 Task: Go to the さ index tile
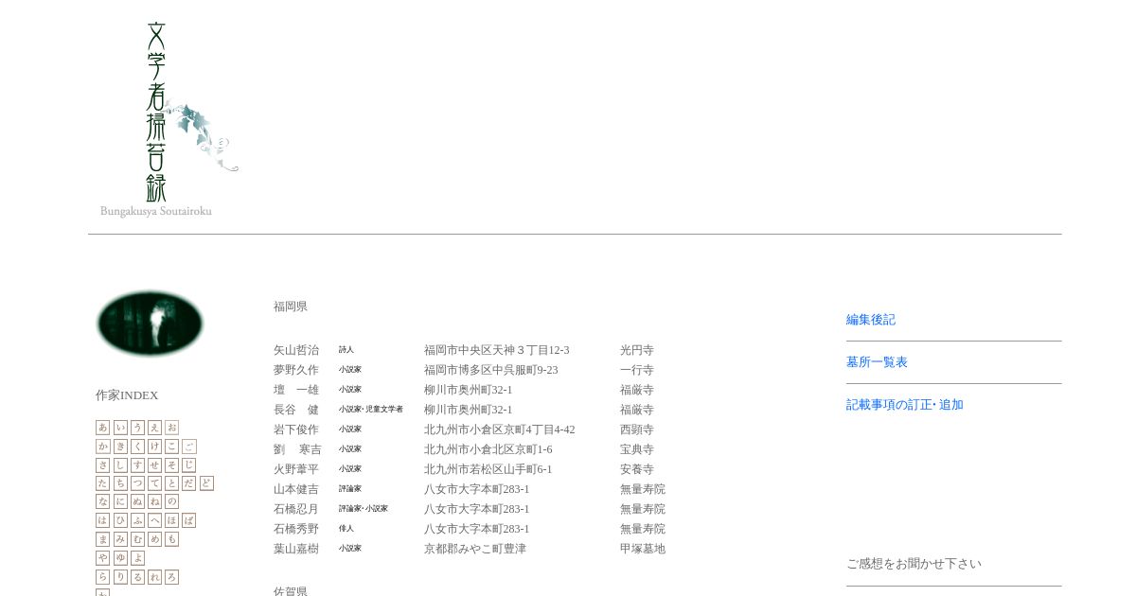pos(102,465)
